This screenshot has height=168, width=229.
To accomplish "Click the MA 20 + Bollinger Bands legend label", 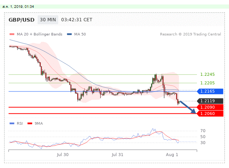I will pos(40,34).
